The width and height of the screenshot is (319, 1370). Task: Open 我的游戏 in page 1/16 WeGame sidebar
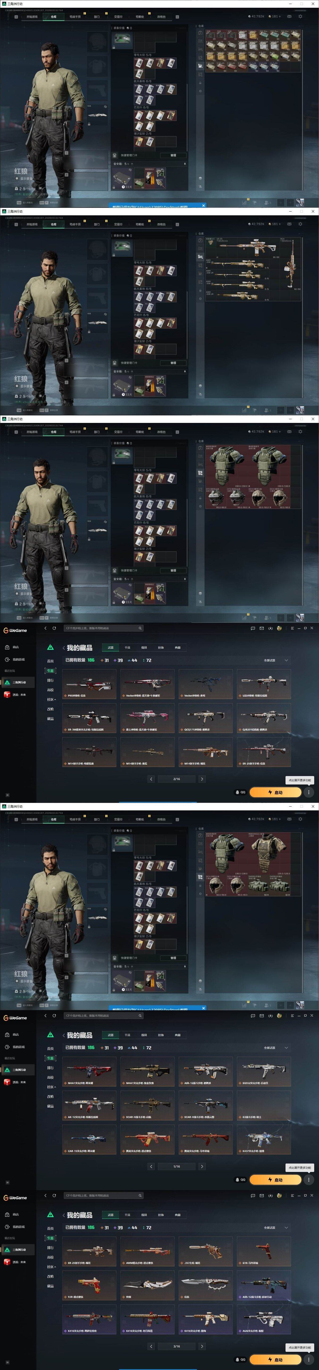(15, 1047)
